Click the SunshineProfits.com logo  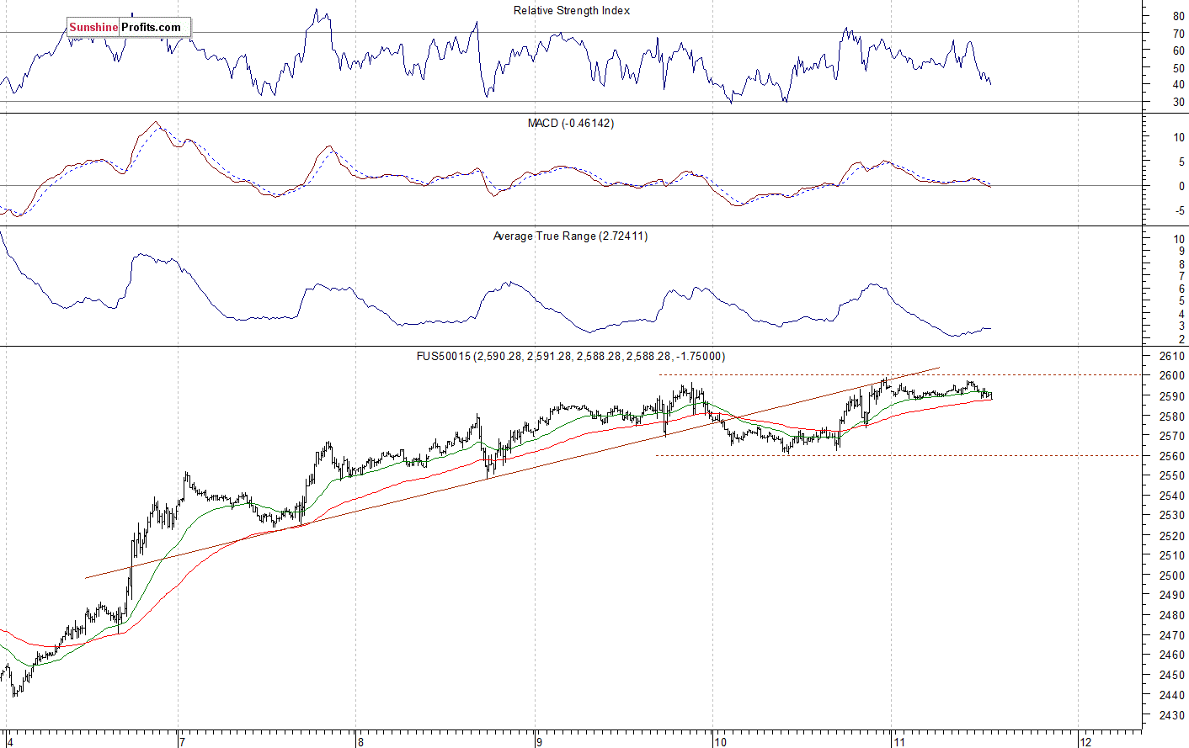128,27
